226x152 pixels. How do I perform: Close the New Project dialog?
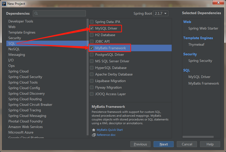218,3
